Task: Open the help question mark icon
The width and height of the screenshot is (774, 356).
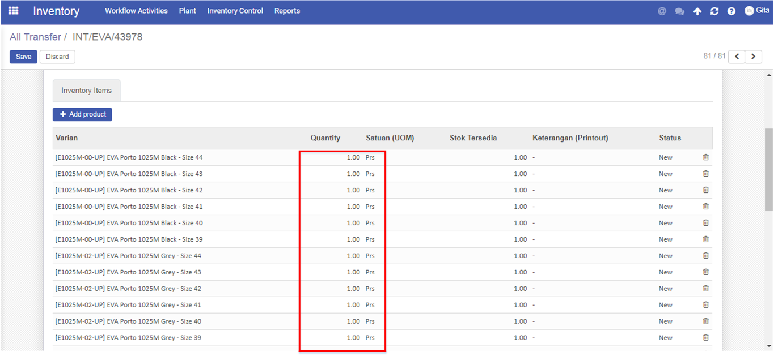Action: tap(731, 11)
